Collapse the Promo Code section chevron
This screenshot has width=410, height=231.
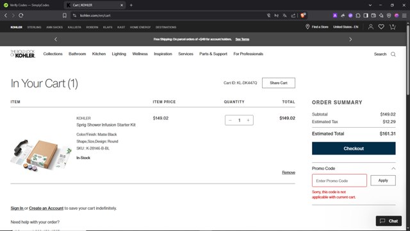[x=393, y=168]
